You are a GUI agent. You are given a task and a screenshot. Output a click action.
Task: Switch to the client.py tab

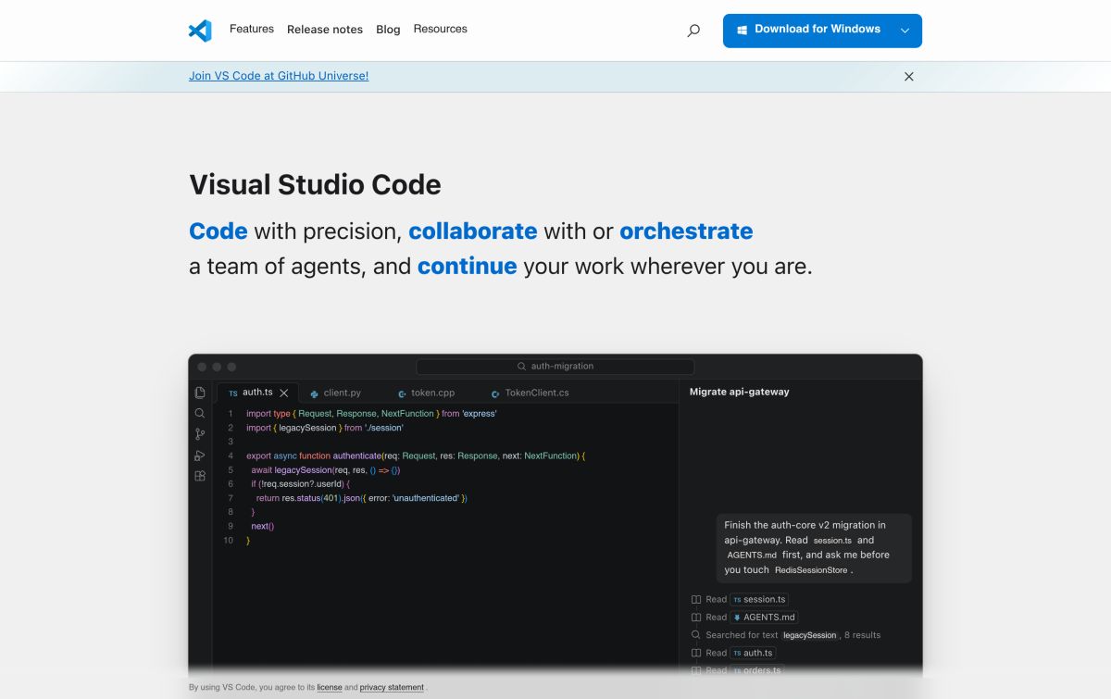[x=335, y=393]
